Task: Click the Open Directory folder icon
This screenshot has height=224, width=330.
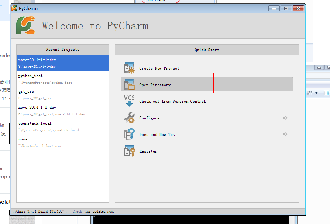Action: point(129,84)
